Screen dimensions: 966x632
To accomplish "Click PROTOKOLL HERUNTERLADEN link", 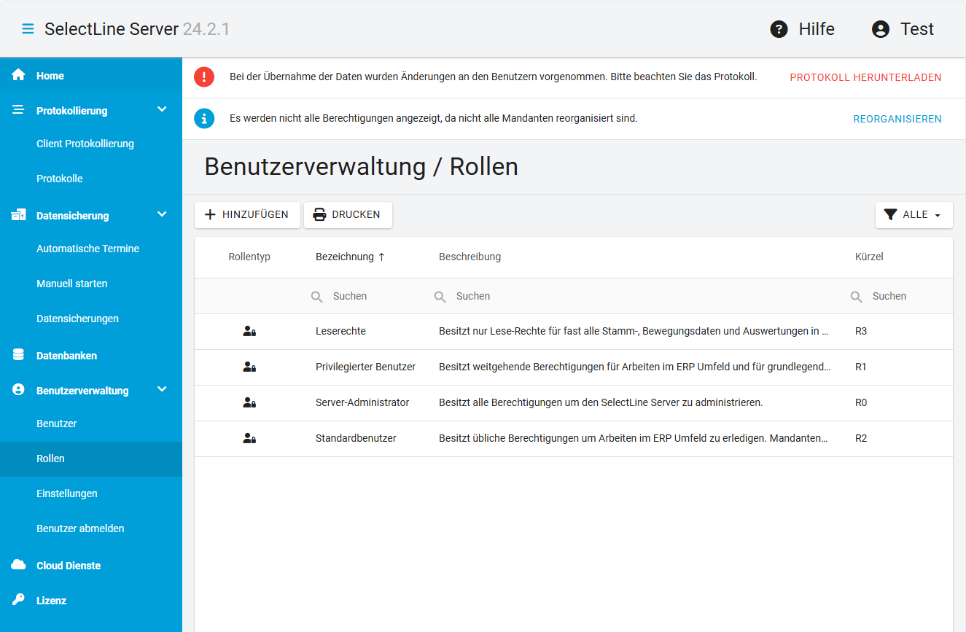I will click(x=865, y=77).
